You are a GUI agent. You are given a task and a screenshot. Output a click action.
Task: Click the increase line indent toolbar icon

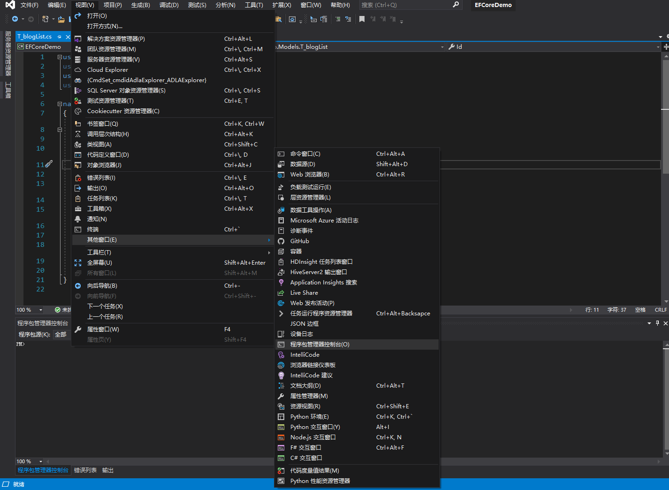point(338,19)
